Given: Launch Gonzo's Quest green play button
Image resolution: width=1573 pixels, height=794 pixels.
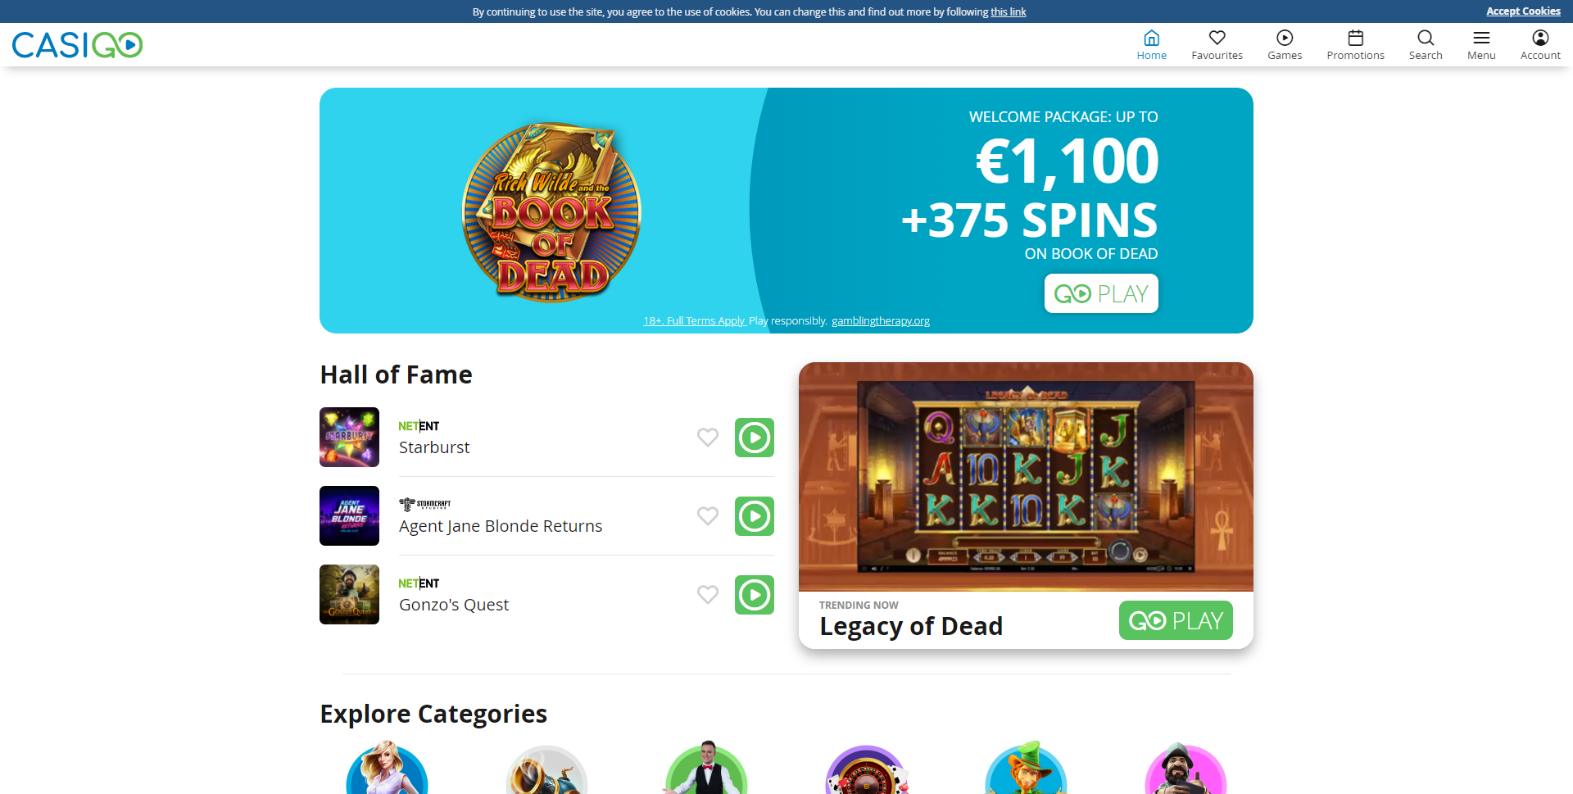Looking at the screenshot, I should click(x=755, y=595).
